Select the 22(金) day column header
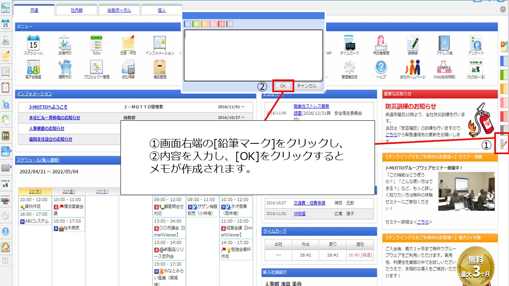 68,191
